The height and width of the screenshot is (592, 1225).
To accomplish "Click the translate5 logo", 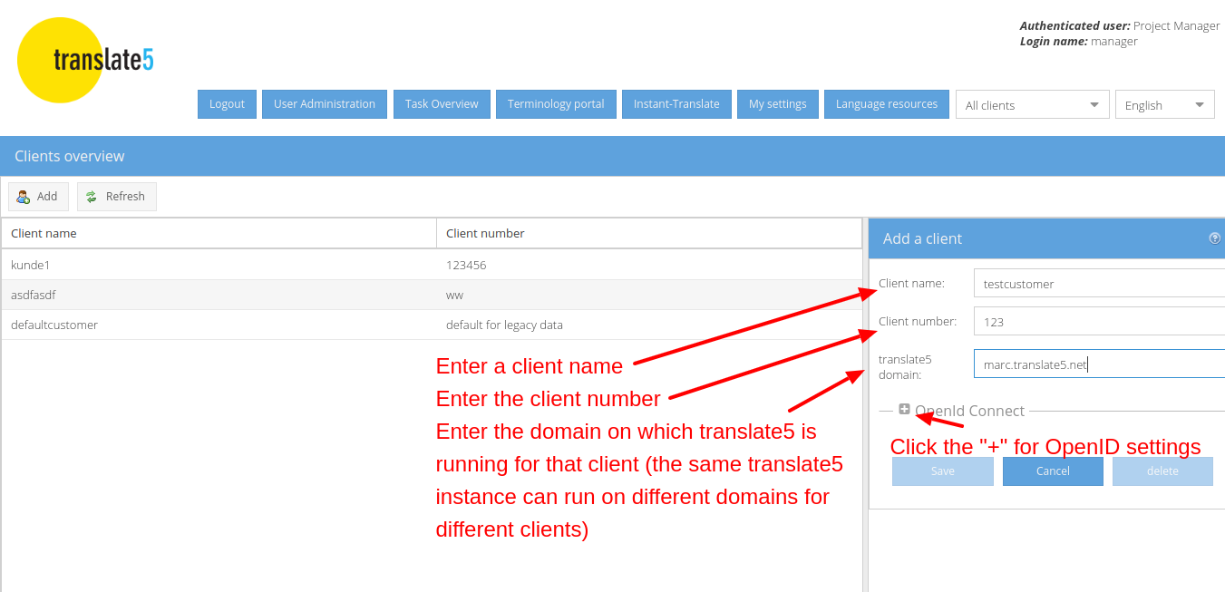I will pos(86,60).
